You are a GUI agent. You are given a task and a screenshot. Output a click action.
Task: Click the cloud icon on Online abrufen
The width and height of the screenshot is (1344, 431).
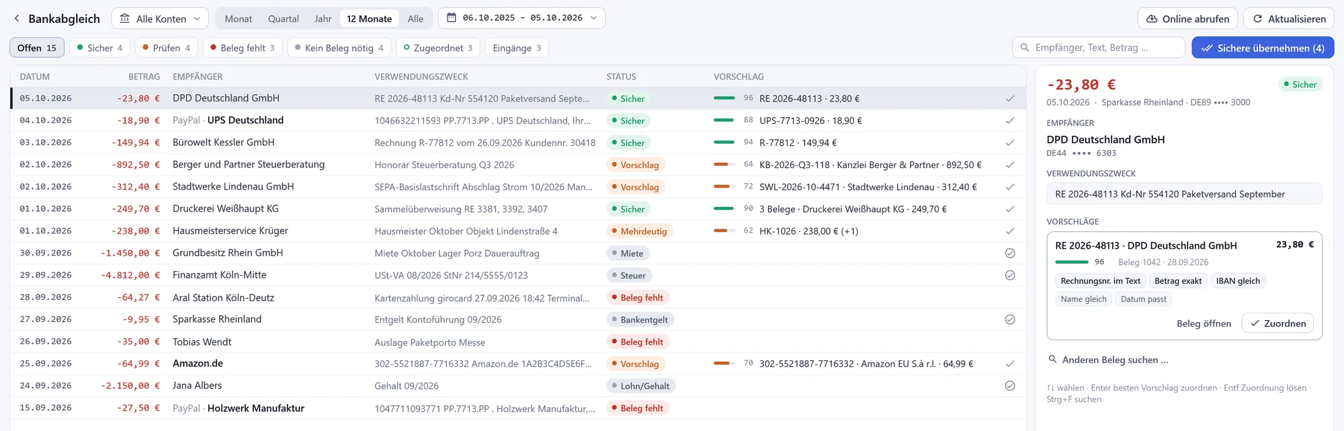(x=1152, y=19)
